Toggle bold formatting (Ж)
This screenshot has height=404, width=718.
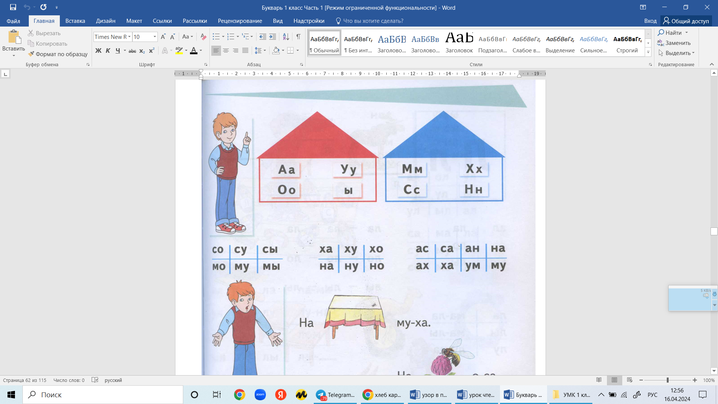(x=98, y=50)
